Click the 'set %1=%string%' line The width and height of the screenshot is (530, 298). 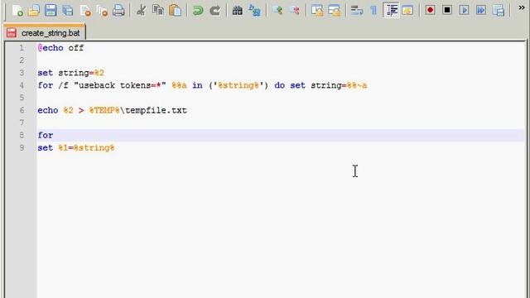tap(75, 148)
